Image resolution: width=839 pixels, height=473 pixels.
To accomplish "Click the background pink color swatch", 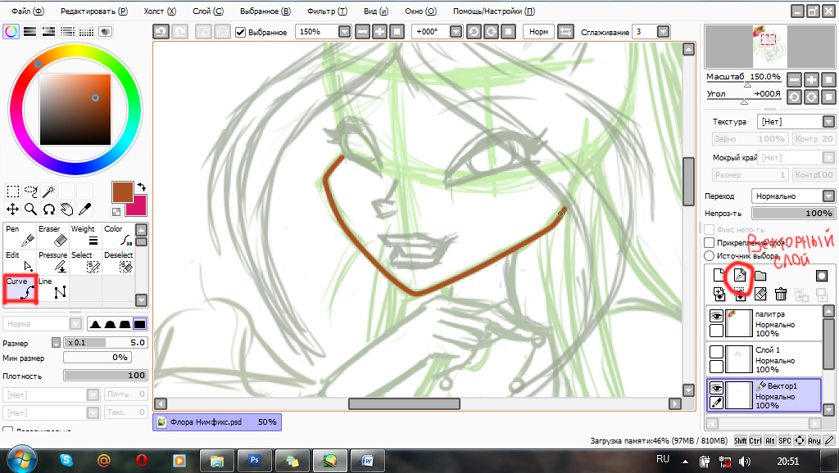I will click(136, 205).
